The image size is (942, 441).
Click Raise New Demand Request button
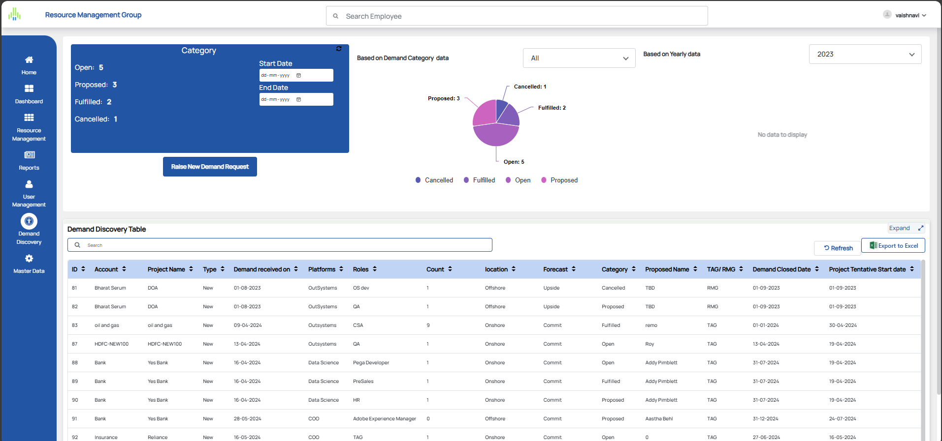click(x=210, y=167)
